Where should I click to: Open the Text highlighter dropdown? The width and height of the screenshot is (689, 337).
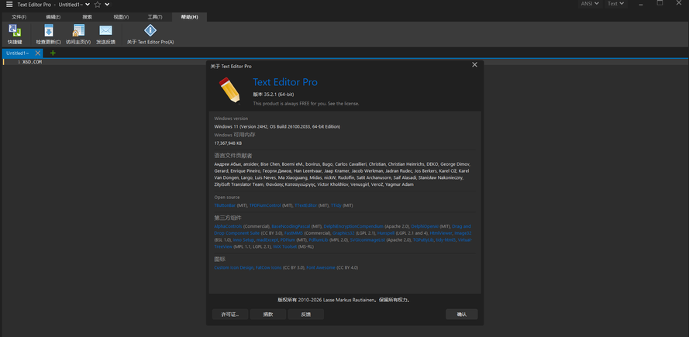615,4
